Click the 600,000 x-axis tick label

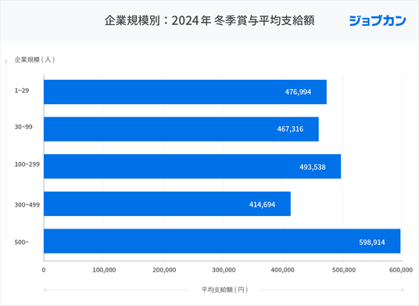click(401, 270)
